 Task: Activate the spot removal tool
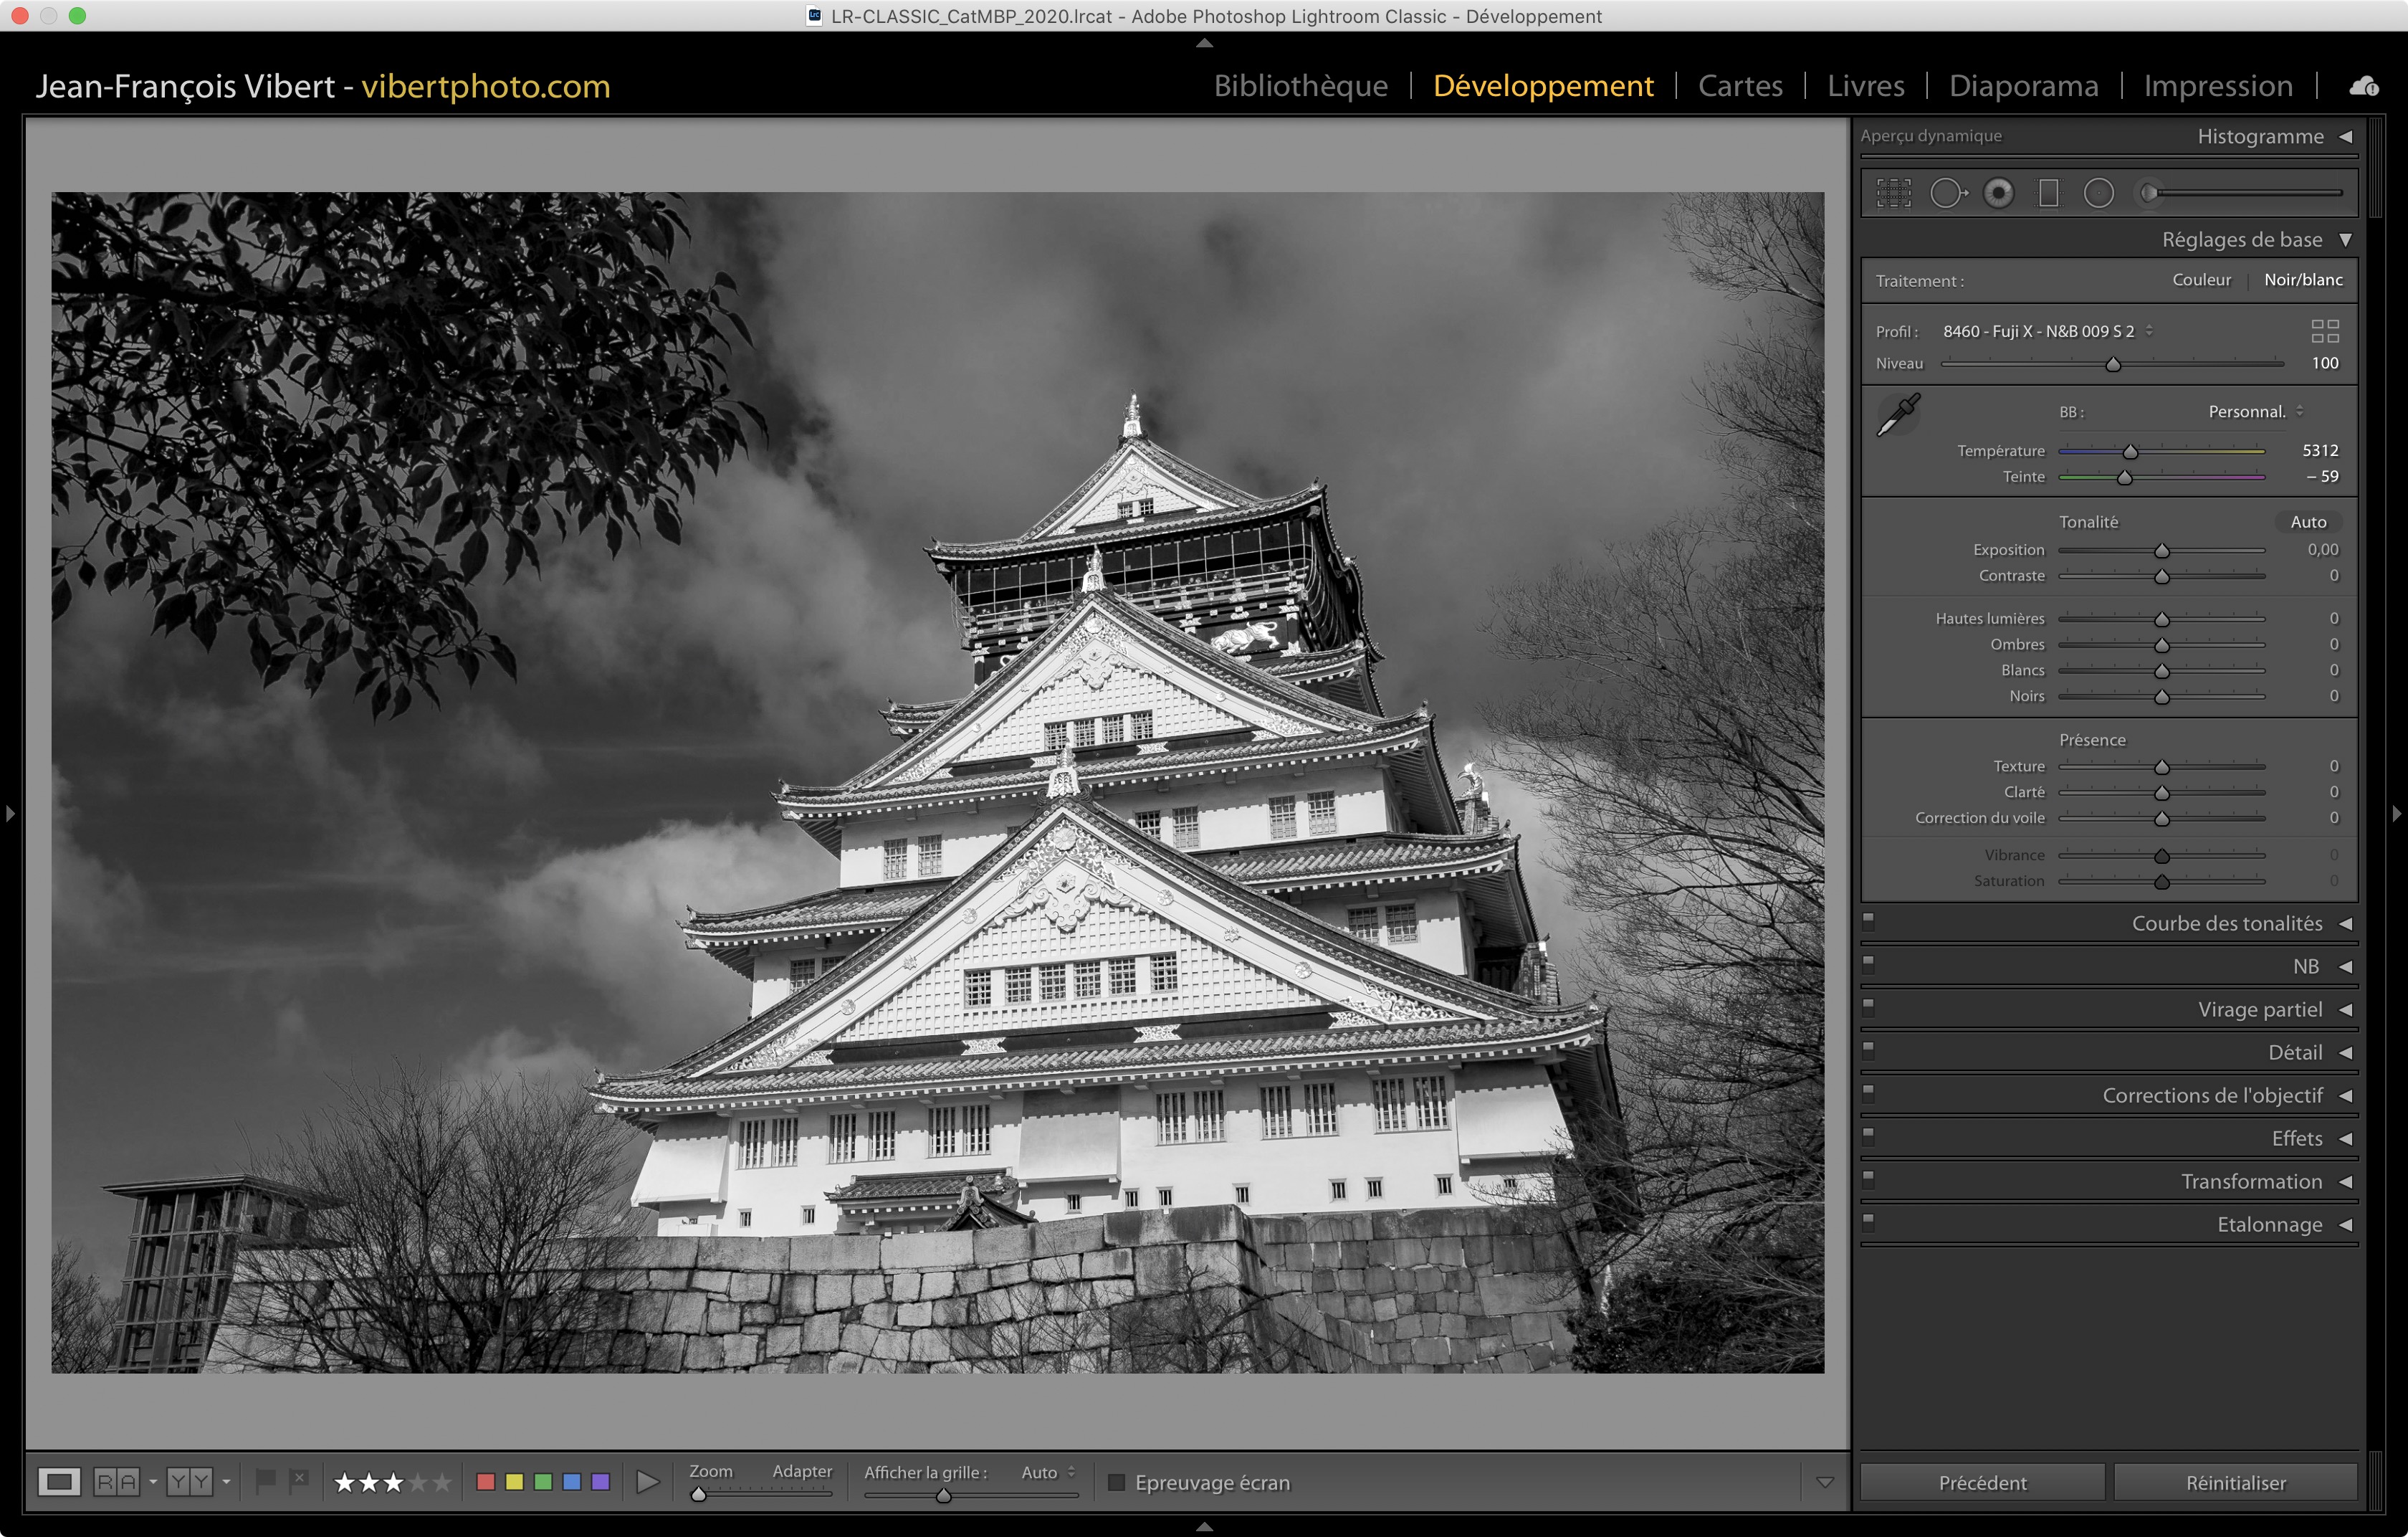(1946, 193)
